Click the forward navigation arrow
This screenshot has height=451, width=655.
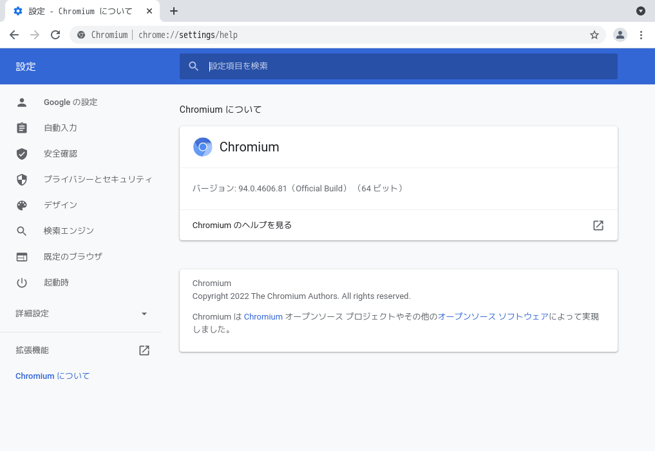(x=35, y=35)
